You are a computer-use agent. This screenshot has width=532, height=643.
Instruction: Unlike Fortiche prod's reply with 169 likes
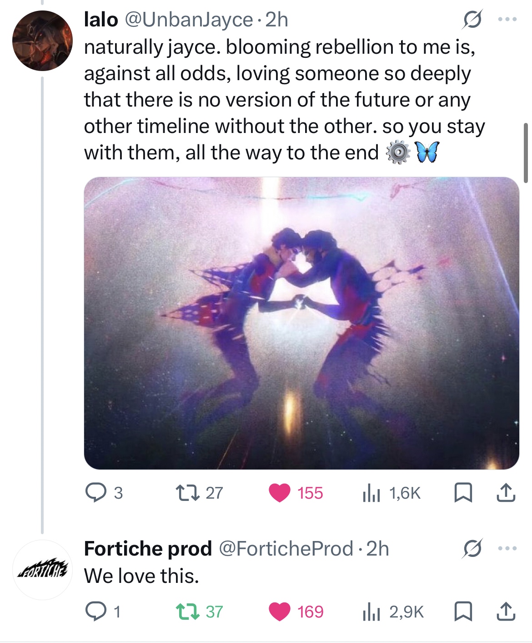pyautogui.click(x=280, y=612)
